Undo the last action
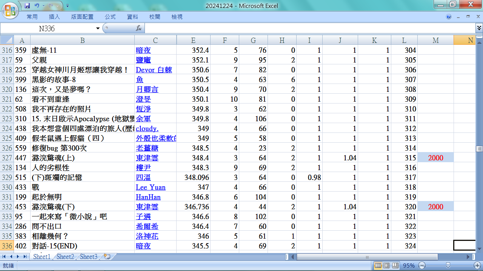The height and width of the screenshot is (271, 483). 37,6
